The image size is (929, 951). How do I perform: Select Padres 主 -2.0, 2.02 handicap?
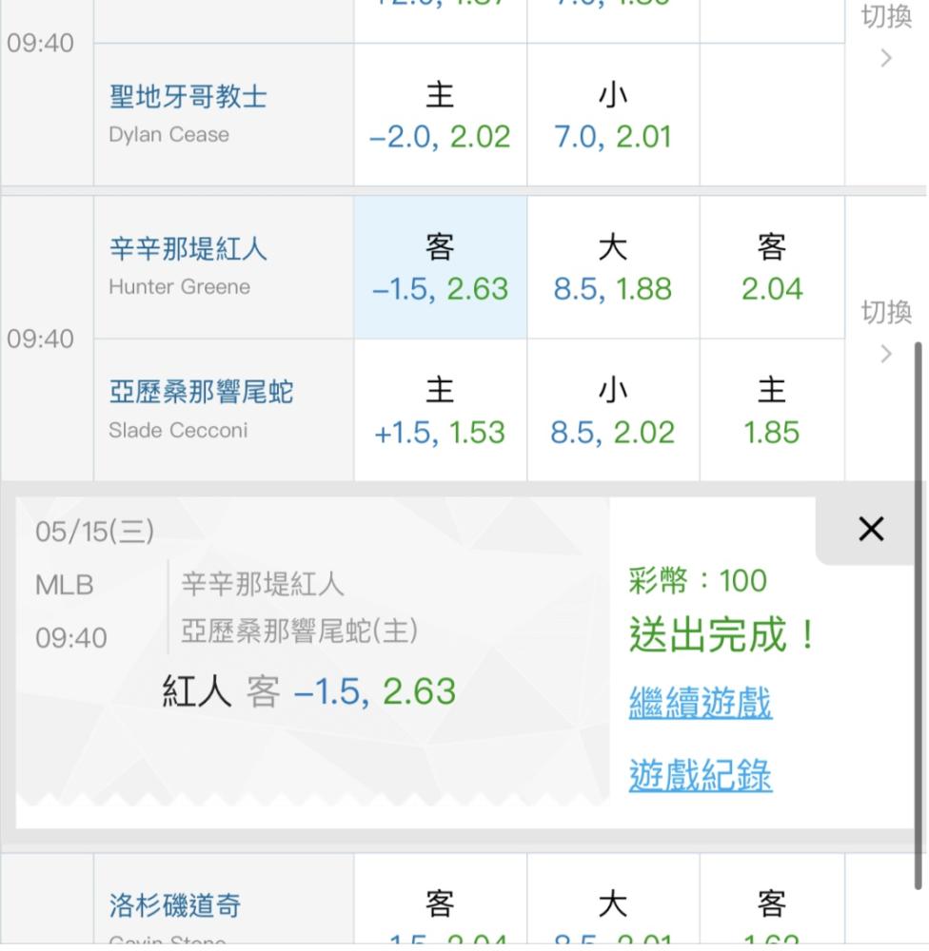click(x=440, y=115)
